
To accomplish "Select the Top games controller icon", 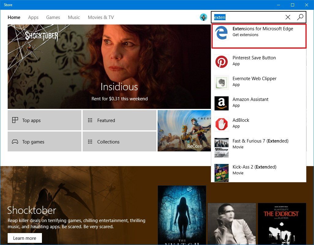I will click(x=15, y=142).
